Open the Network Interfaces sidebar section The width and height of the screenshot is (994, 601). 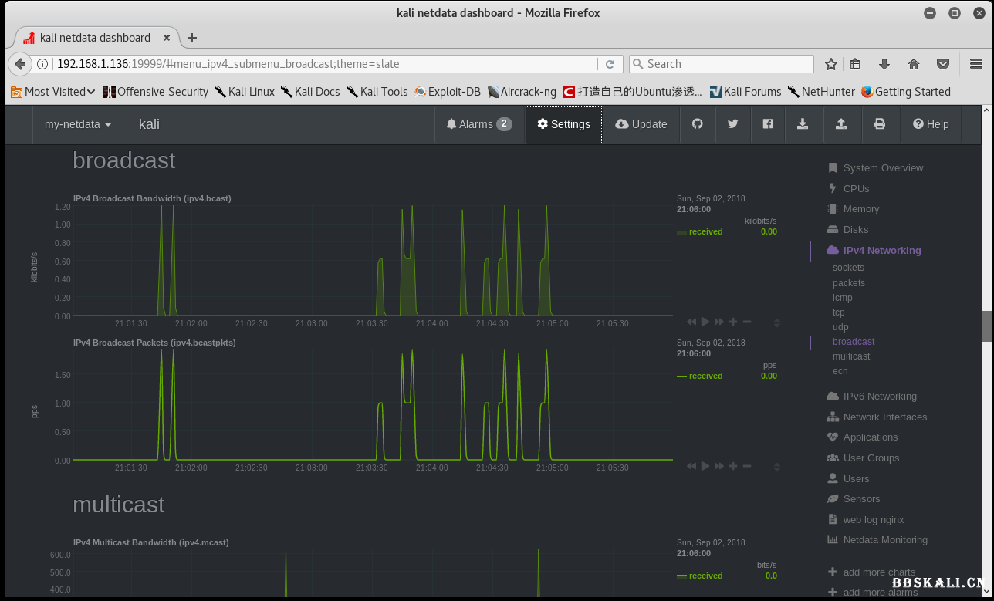point(884,417)
